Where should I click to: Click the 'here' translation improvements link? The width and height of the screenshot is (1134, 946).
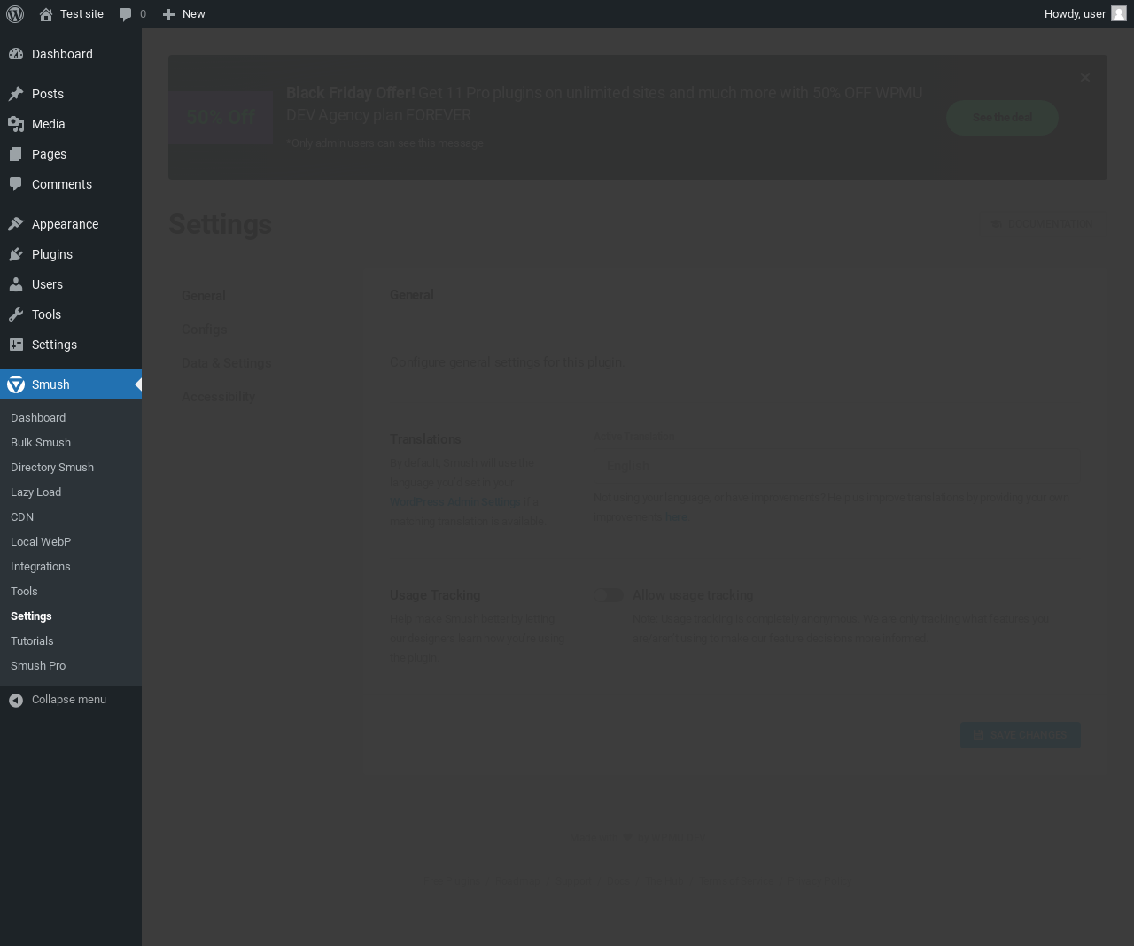click(x=676, y=517)
